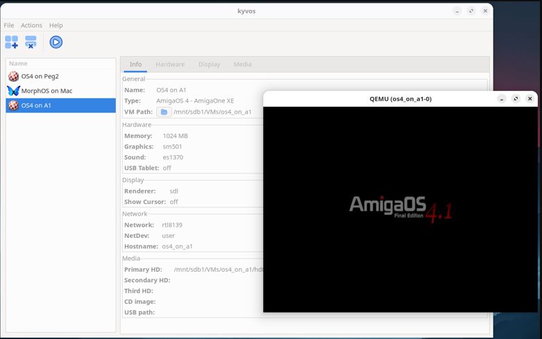542x339 pixels.
Task: Click the MorphOS butterfly icon
Action: tap(13, 91)
